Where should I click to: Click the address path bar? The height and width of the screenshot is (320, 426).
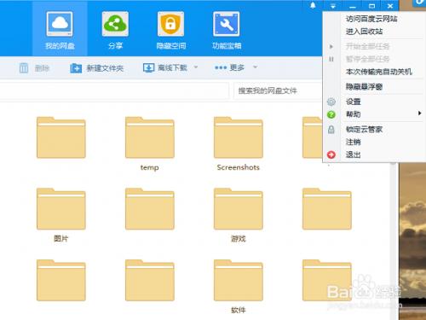coord(114,90)
